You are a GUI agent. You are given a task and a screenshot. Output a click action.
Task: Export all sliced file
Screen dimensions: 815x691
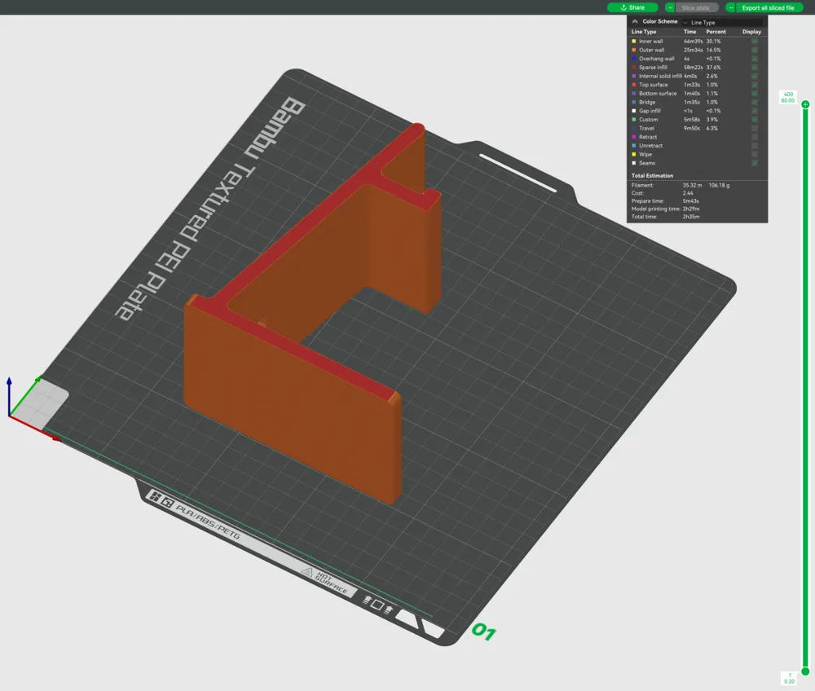[768, 7]
